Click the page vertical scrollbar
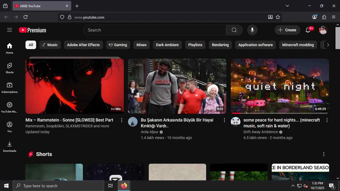The height and width of the screenshot is (191, 340). tap(338, 38)
